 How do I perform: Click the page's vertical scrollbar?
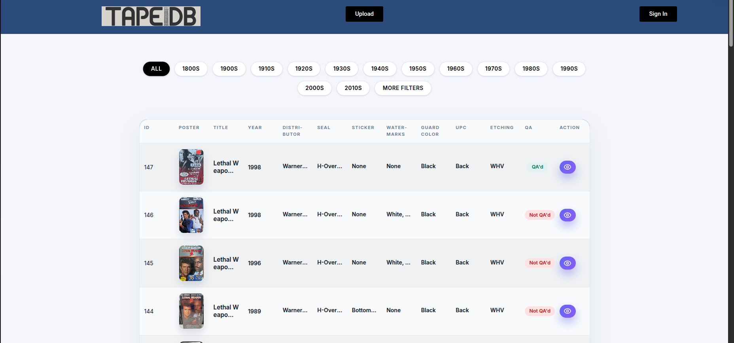tap(731, 24)
